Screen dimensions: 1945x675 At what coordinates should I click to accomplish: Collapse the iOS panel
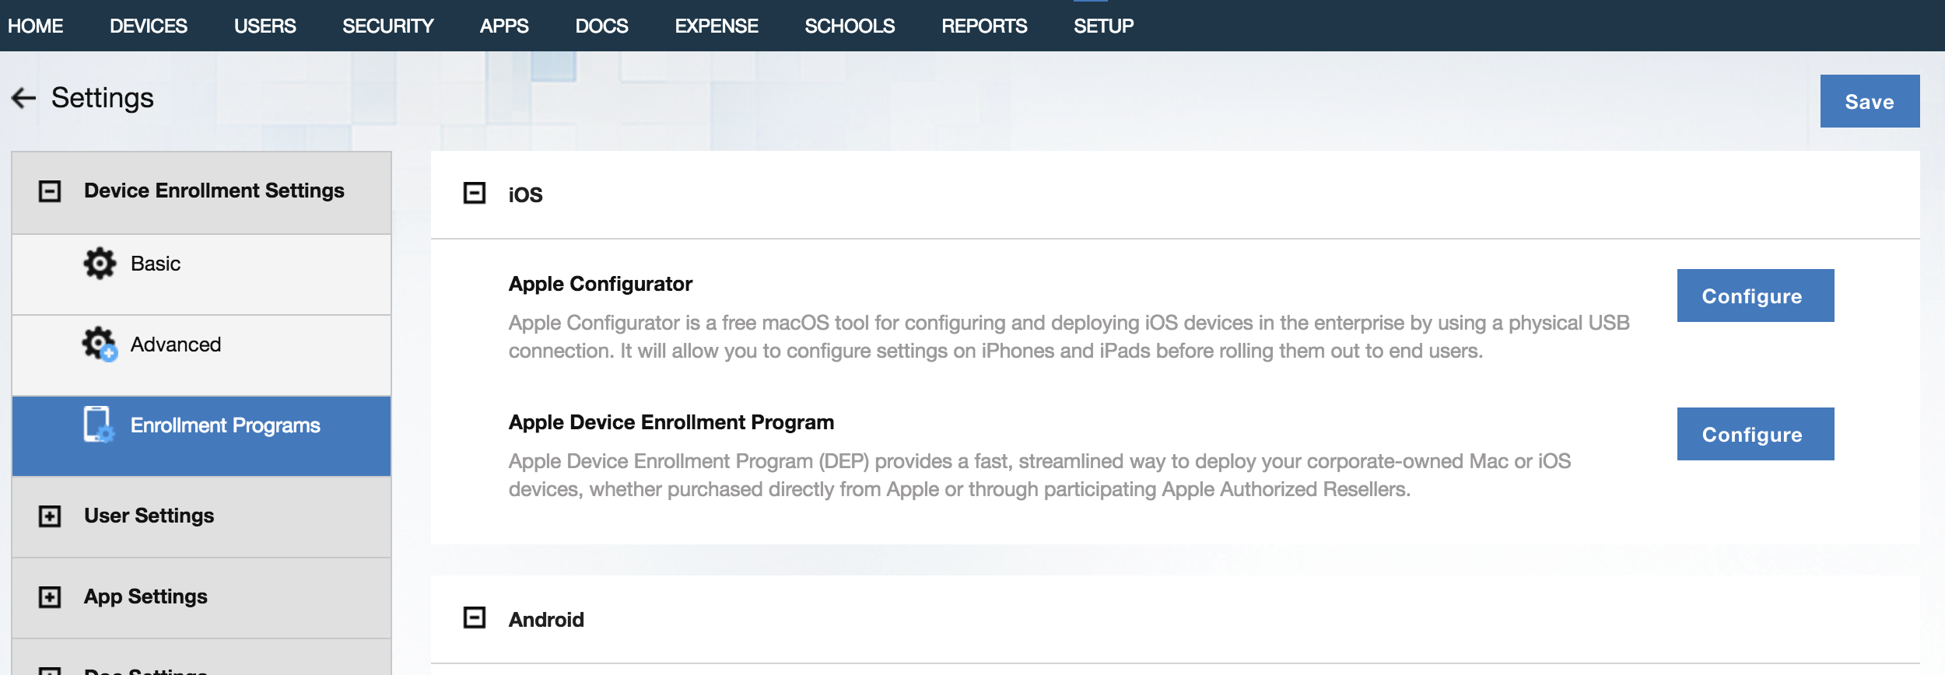point(475,193)
